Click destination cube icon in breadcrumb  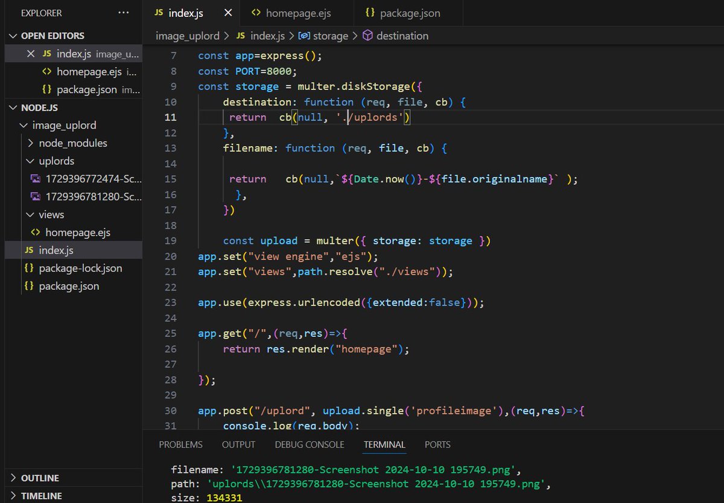pos(367,36)
